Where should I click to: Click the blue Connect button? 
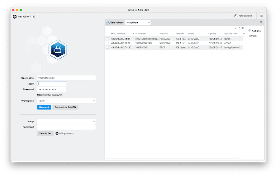(x=44, y=107)
